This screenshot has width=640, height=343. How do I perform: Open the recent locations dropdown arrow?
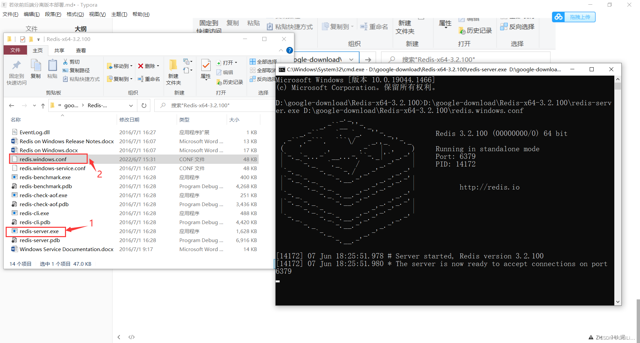34,106
